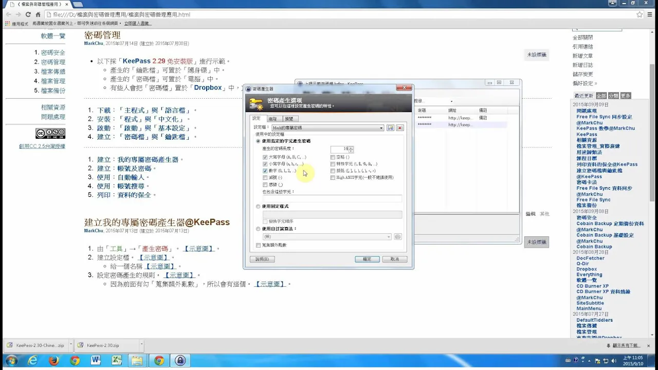Click the 說明(H) help button
This screenshot has height=370, width=658.
pos(262,260)
